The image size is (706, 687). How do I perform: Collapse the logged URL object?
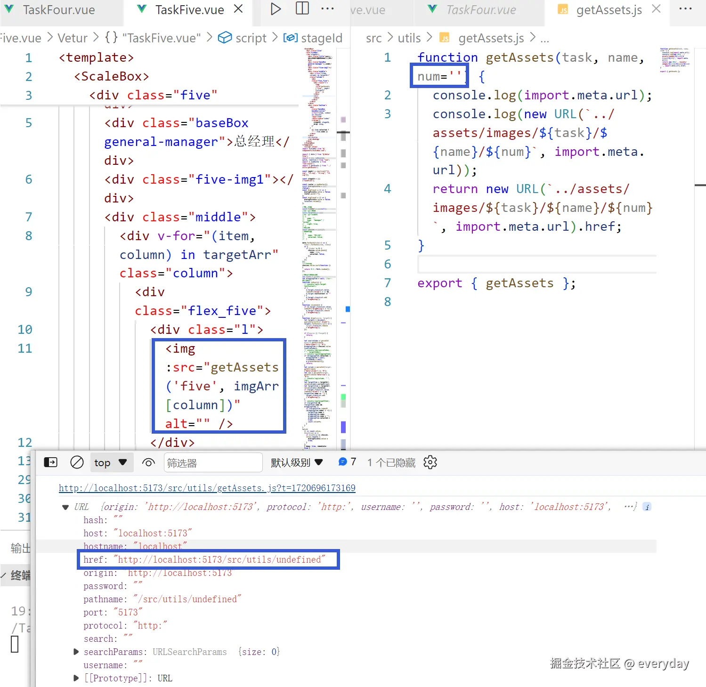(65, 507)
